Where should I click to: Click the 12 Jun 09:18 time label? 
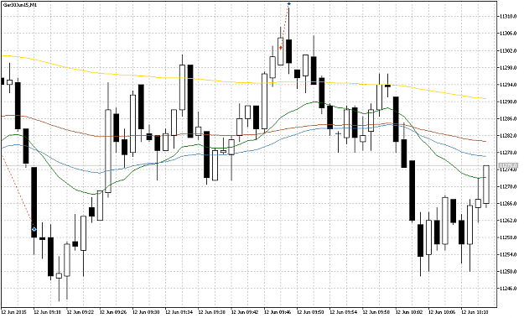48,312
